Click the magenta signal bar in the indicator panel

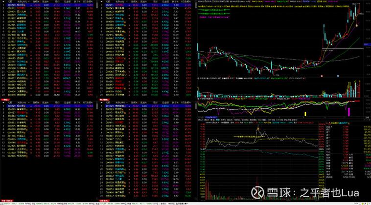click(349, 112)
